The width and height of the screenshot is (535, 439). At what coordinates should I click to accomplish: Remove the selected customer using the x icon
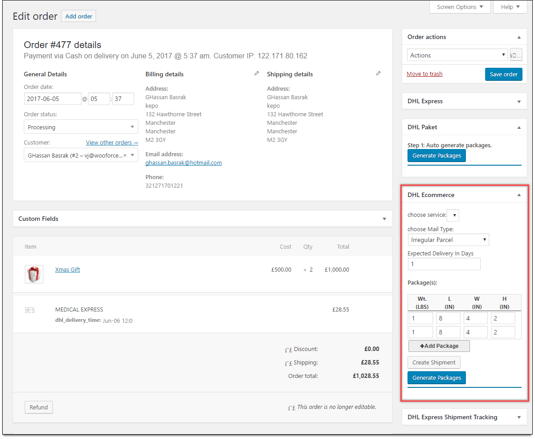tap(125, 154)
